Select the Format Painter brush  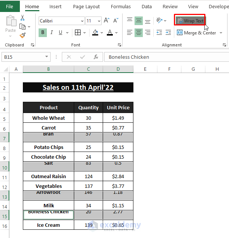(x=22, y=36)
